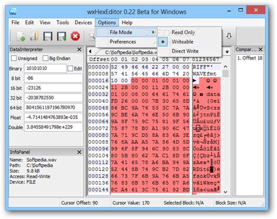The height and width of the screenshot is (219, 277).
Task: Select Preferences in the Options menu
Action: [123, 41]
